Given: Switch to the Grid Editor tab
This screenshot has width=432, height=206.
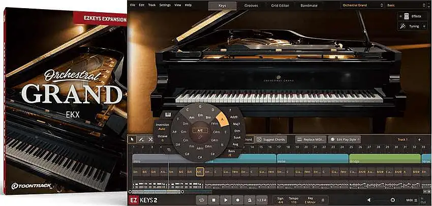Looking at the screenshot, I should 280,6.
